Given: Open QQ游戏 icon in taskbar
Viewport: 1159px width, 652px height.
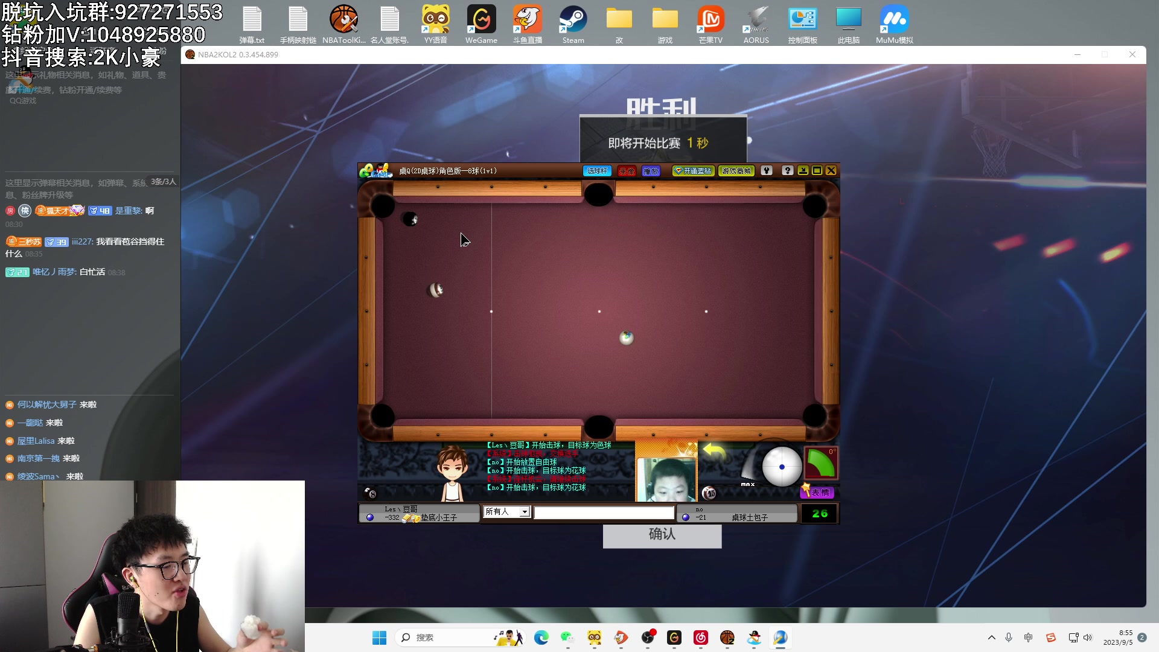Looking at the screenshot, I should pyautogui.click(x=754, y=638).
